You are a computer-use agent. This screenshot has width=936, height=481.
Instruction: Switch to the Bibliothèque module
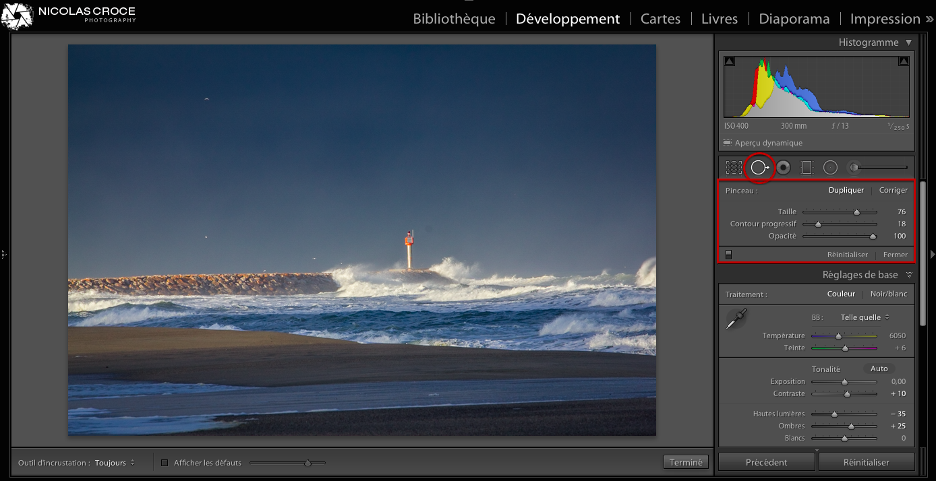pos(454,18)
